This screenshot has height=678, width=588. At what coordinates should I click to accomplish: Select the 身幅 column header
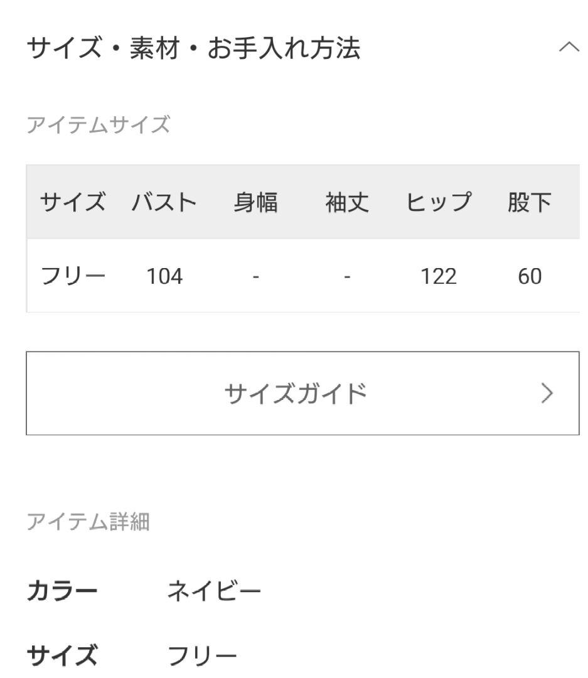point(255,202)
